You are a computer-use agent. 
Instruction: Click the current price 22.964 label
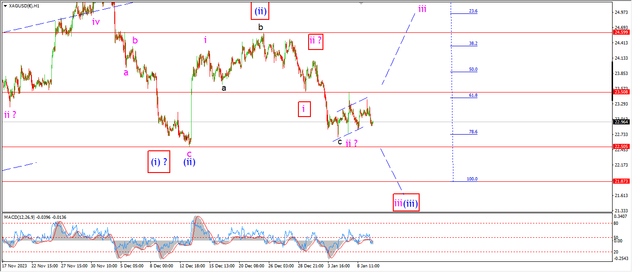[620, 122]
